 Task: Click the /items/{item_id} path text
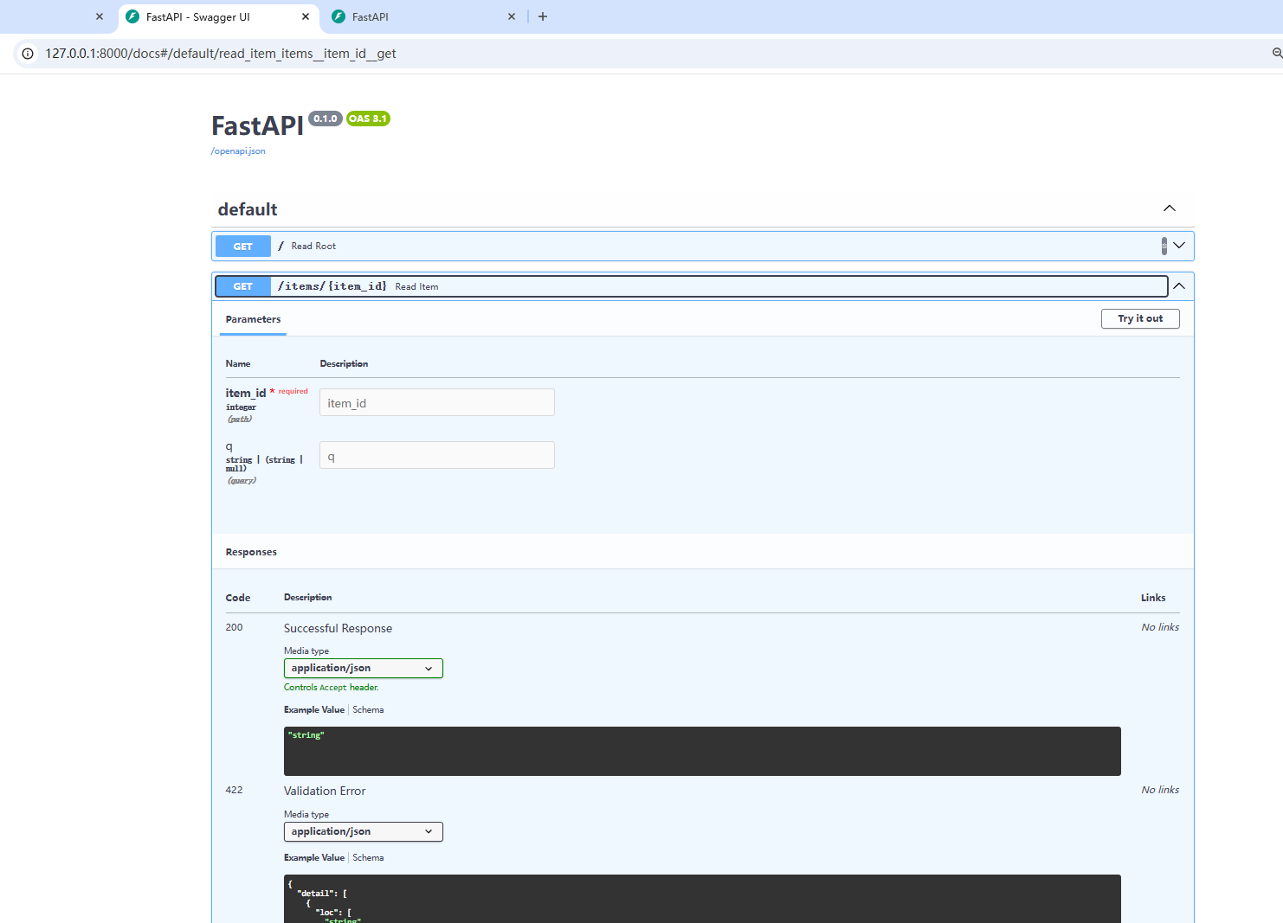pos(332,286)
